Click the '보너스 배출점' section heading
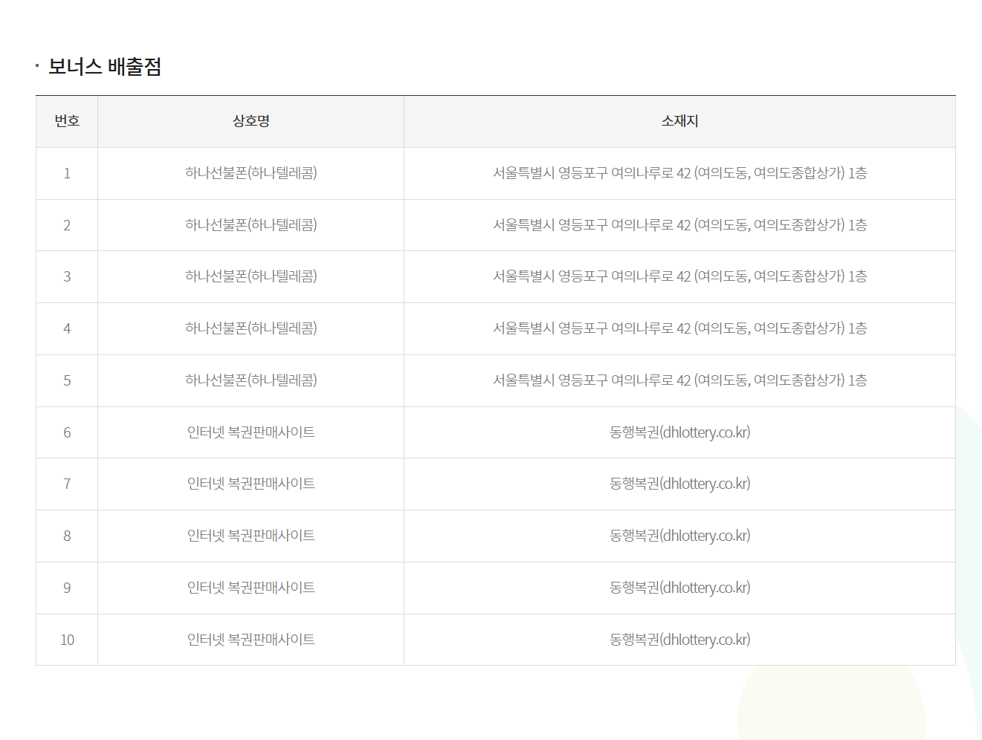The image size is (982, 740). tap(105, 67)
